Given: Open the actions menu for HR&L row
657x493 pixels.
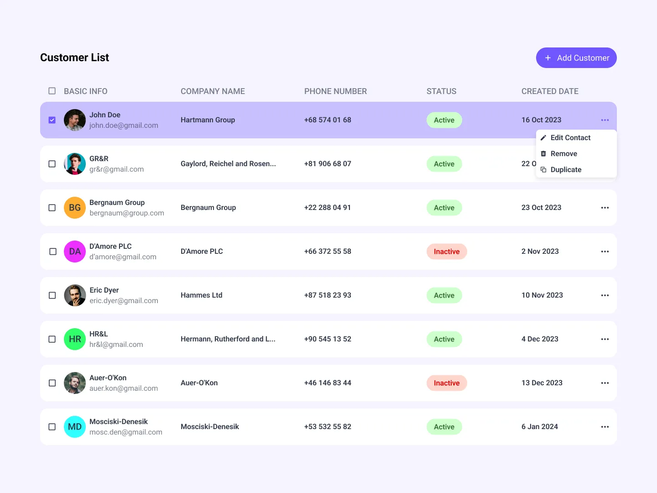Looking at the screenshot, I should 605,339.
